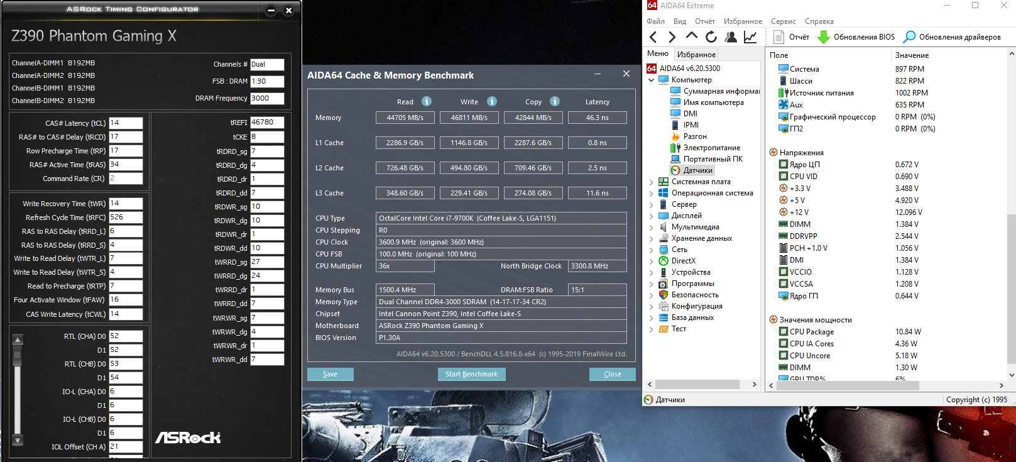Viewport: 1016px width, 462px height.
Task: Open the Отчёт menu in menu bar
Action: 705,21
